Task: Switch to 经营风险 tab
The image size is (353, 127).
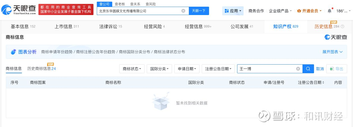Action: tap(154, 26)
